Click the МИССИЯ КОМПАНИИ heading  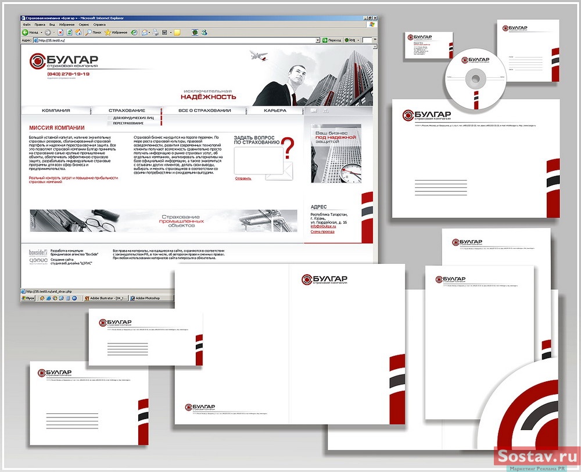(57, 128)
